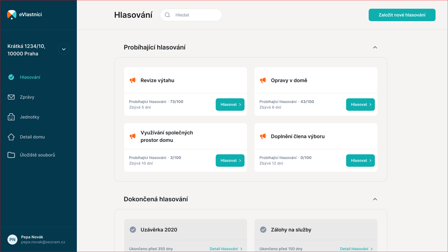This screenshot has width=448, height=252.
Task: Click the Úložiště souborů folder icon
Action: click(11, 155)
